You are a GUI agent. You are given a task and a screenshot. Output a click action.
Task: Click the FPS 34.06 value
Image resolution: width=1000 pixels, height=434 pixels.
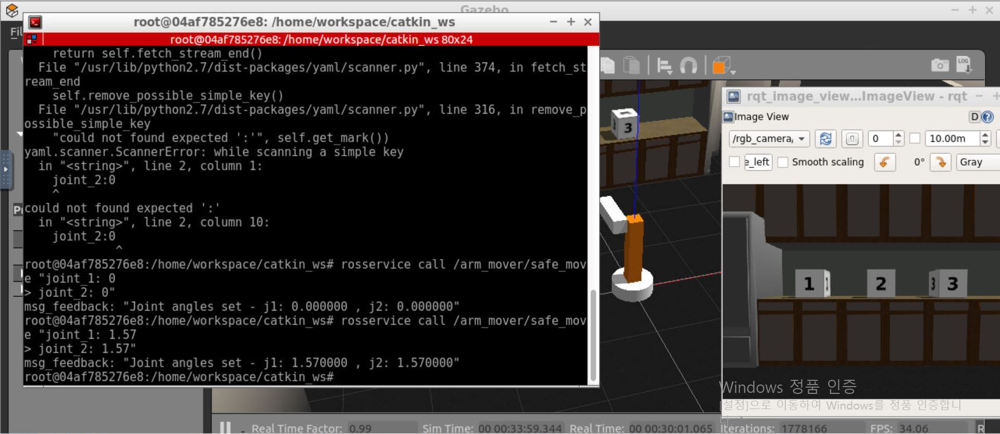[x=914, y=428]
